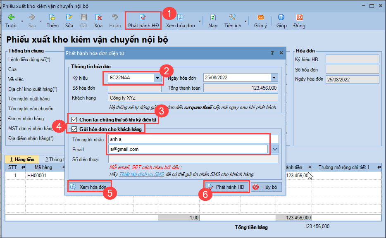Viewport: 386px width, 238px height.
Task: Open dropdown arrow next to Trước
Action: click(x=22, y=21)
